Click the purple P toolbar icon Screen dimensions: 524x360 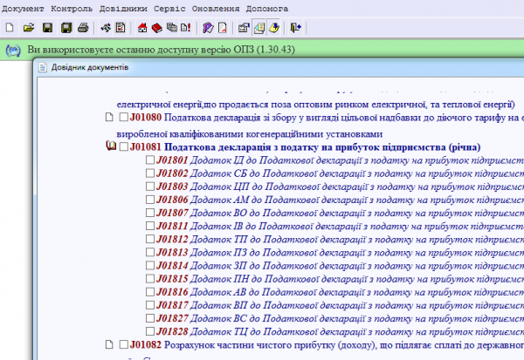pos(208,27)
